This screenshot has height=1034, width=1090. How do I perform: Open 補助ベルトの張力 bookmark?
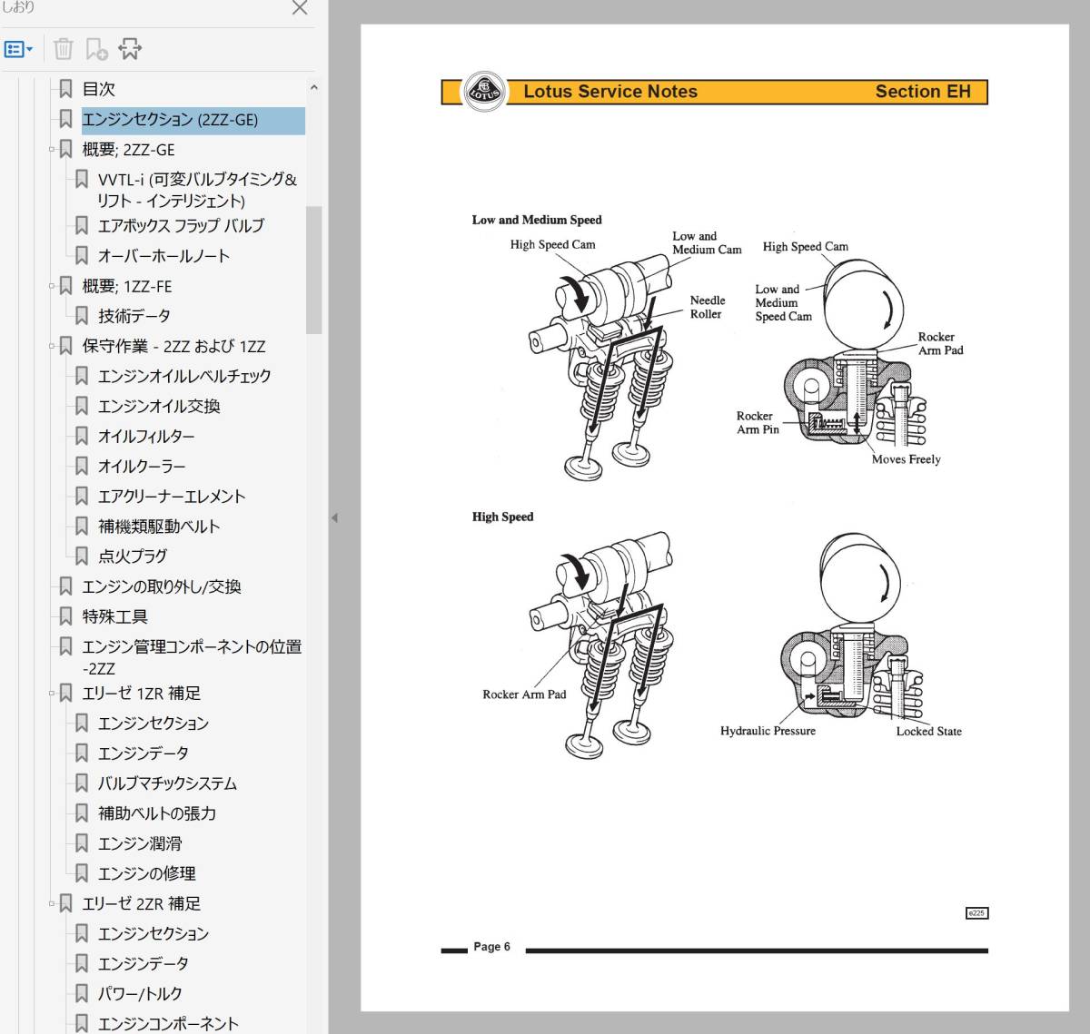pos(157,813)
